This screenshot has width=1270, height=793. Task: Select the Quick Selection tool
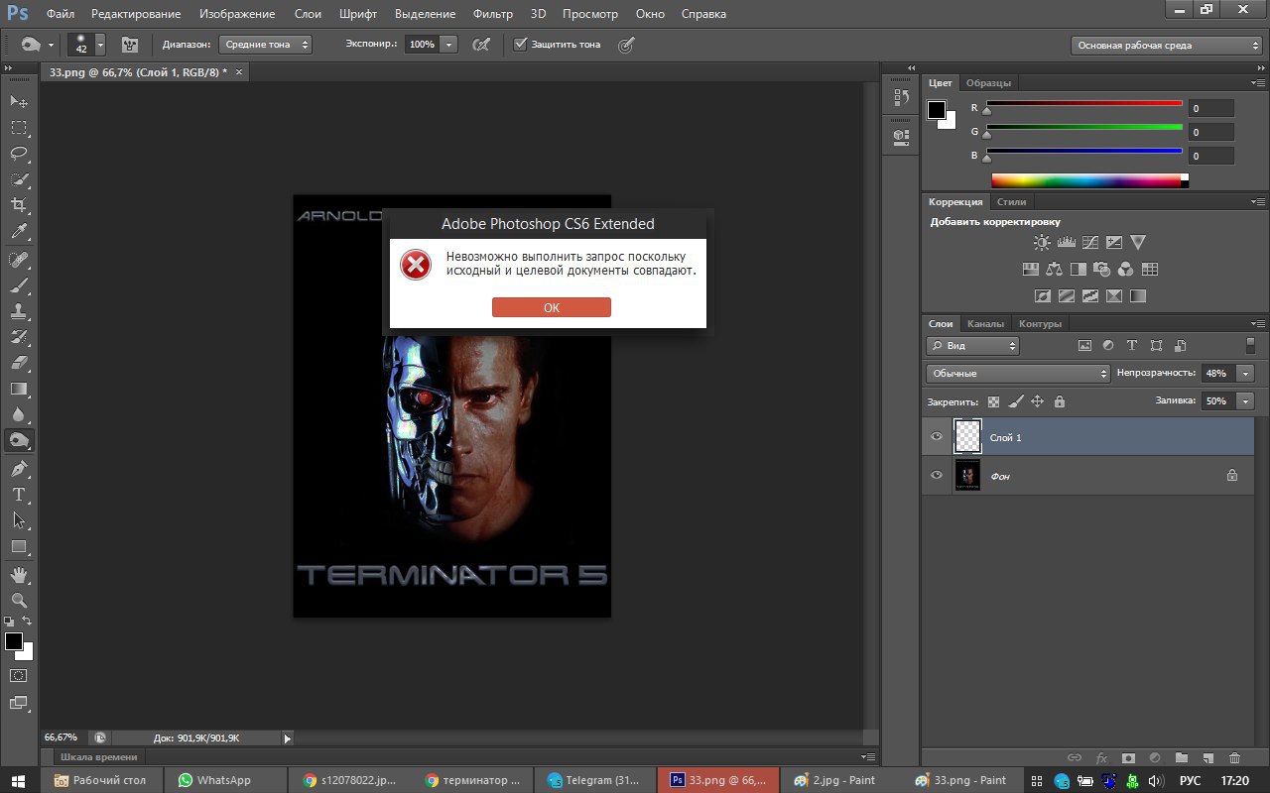point(19,179)
